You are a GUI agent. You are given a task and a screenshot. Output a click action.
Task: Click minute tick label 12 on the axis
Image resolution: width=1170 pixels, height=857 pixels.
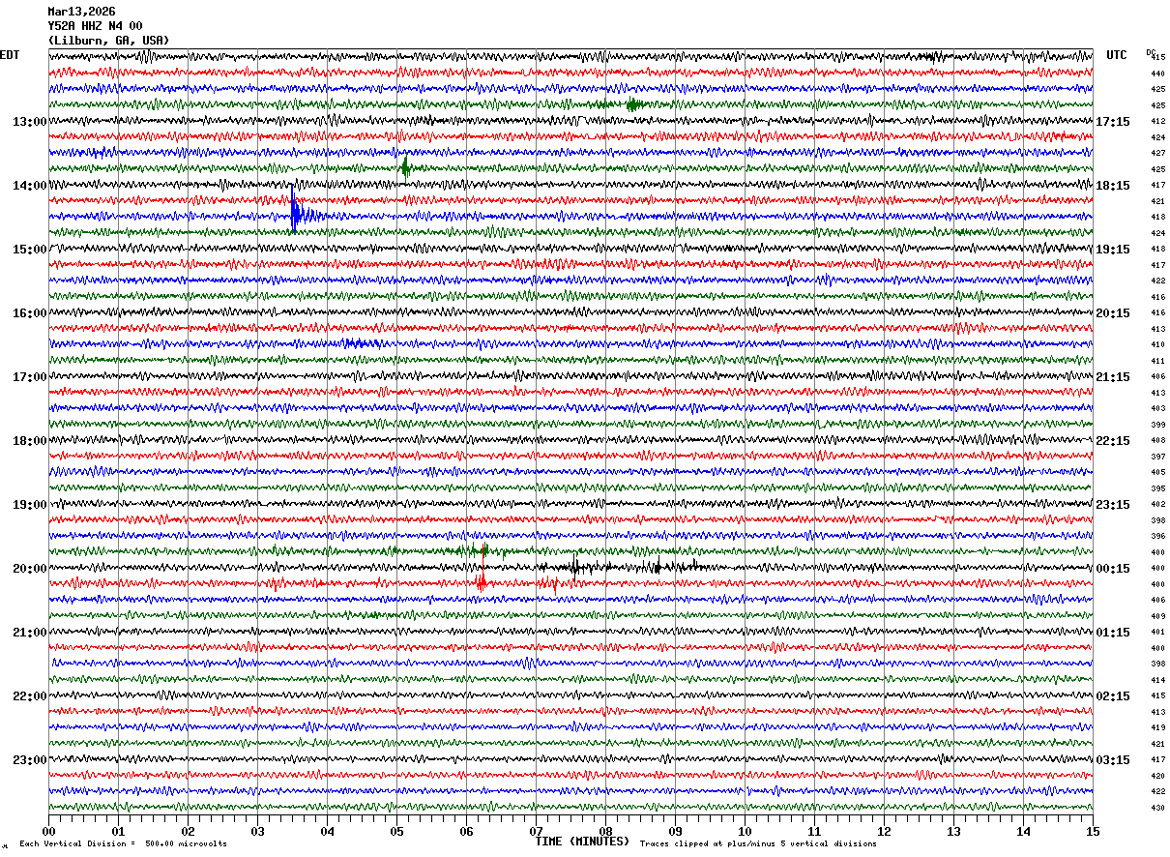(x=884, y=831)
